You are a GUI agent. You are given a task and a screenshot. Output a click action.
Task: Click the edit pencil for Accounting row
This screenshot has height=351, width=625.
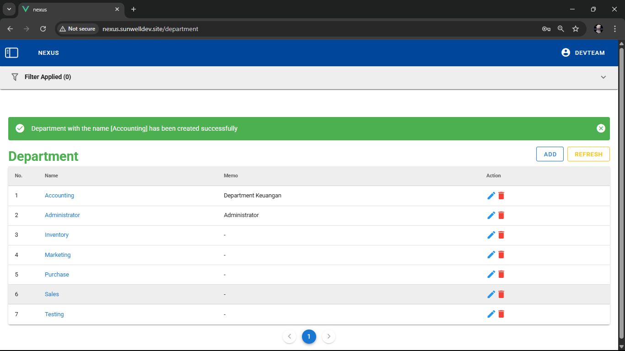491,196
